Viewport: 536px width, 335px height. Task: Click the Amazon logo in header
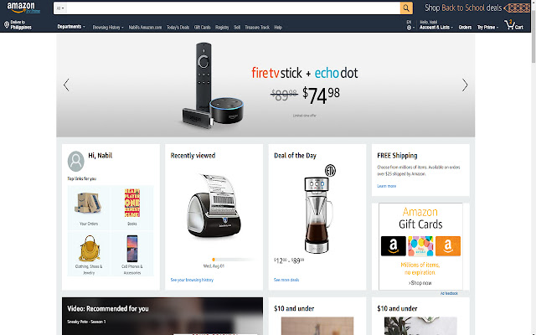tap(23, 8)
